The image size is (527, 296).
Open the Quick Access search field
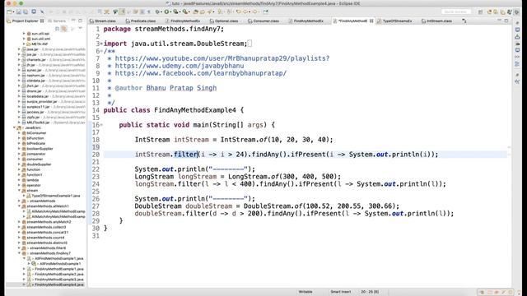[x=455, y=12]
